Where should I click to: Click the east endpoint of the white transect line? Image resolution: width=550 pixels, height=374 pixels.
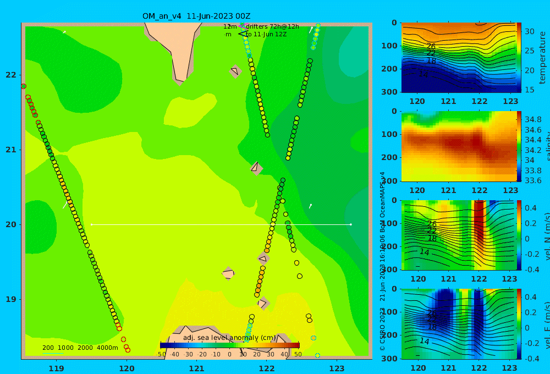[351, 224]
